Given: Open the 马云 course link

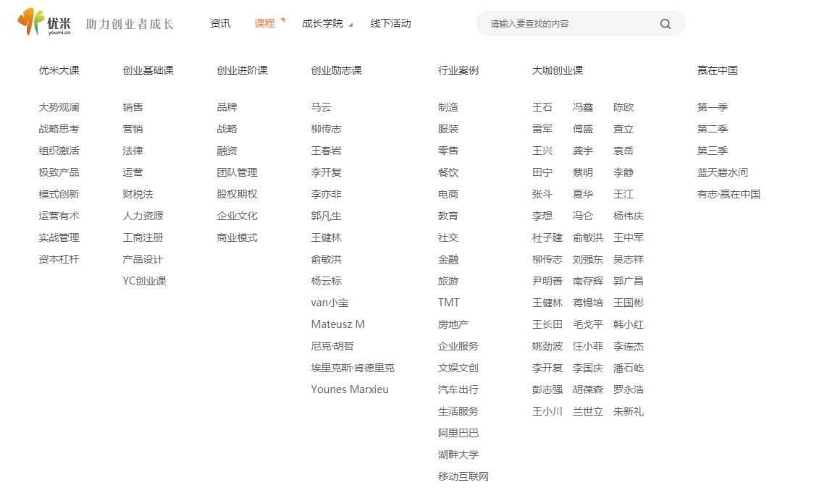Looking at the screenshot, I should (321, 107).
